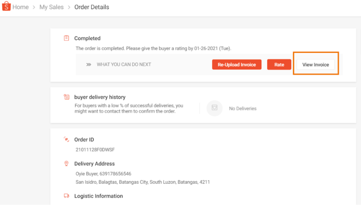
Task: Click the triple-chevron arrows icon
Action: click(x=89, y=65)
